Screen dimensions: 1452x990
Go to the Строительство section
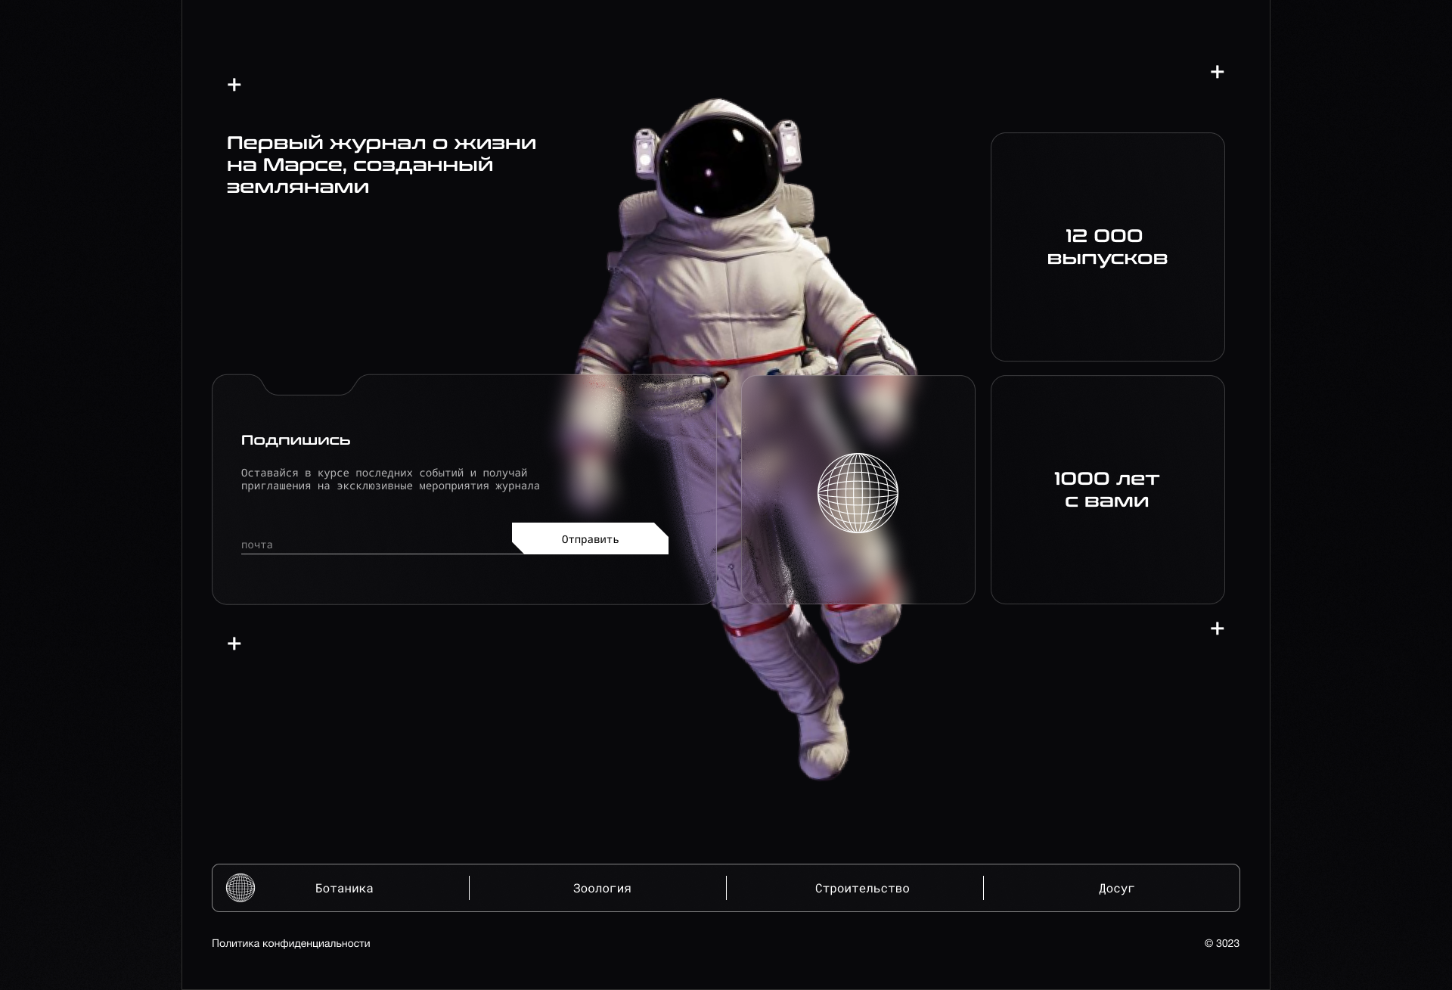coord(862,889)
